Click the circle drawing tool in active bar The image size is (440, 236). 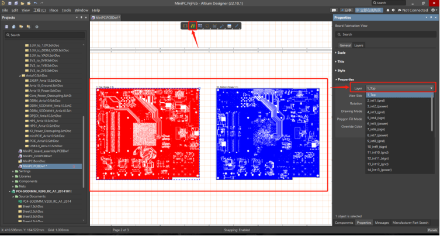207,26
